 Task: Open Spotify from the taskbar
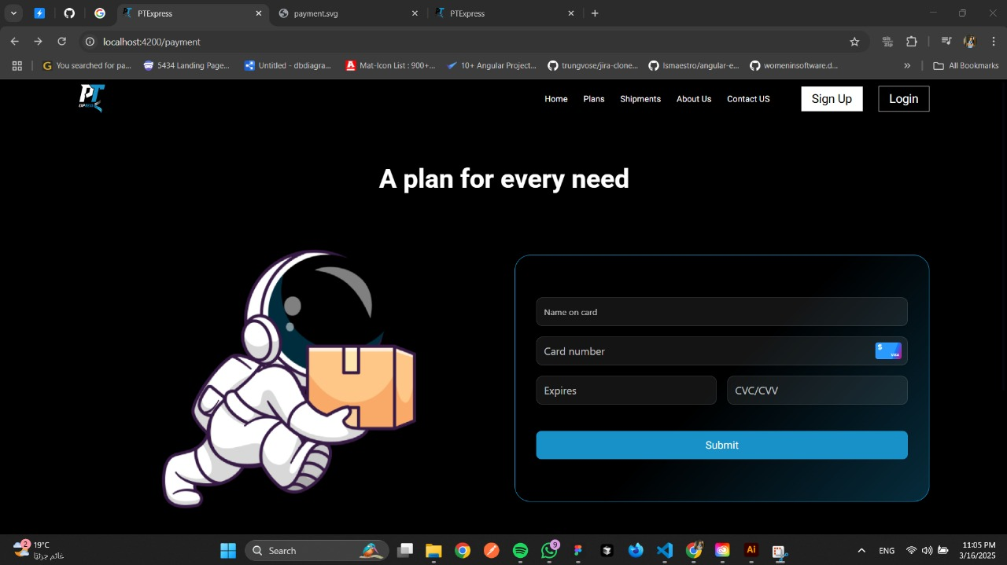(520, 551)
